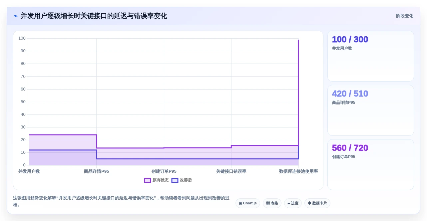The image size is (427, 221).
Task: Click the 50 y-axis tick label
Action: point(23,102)
